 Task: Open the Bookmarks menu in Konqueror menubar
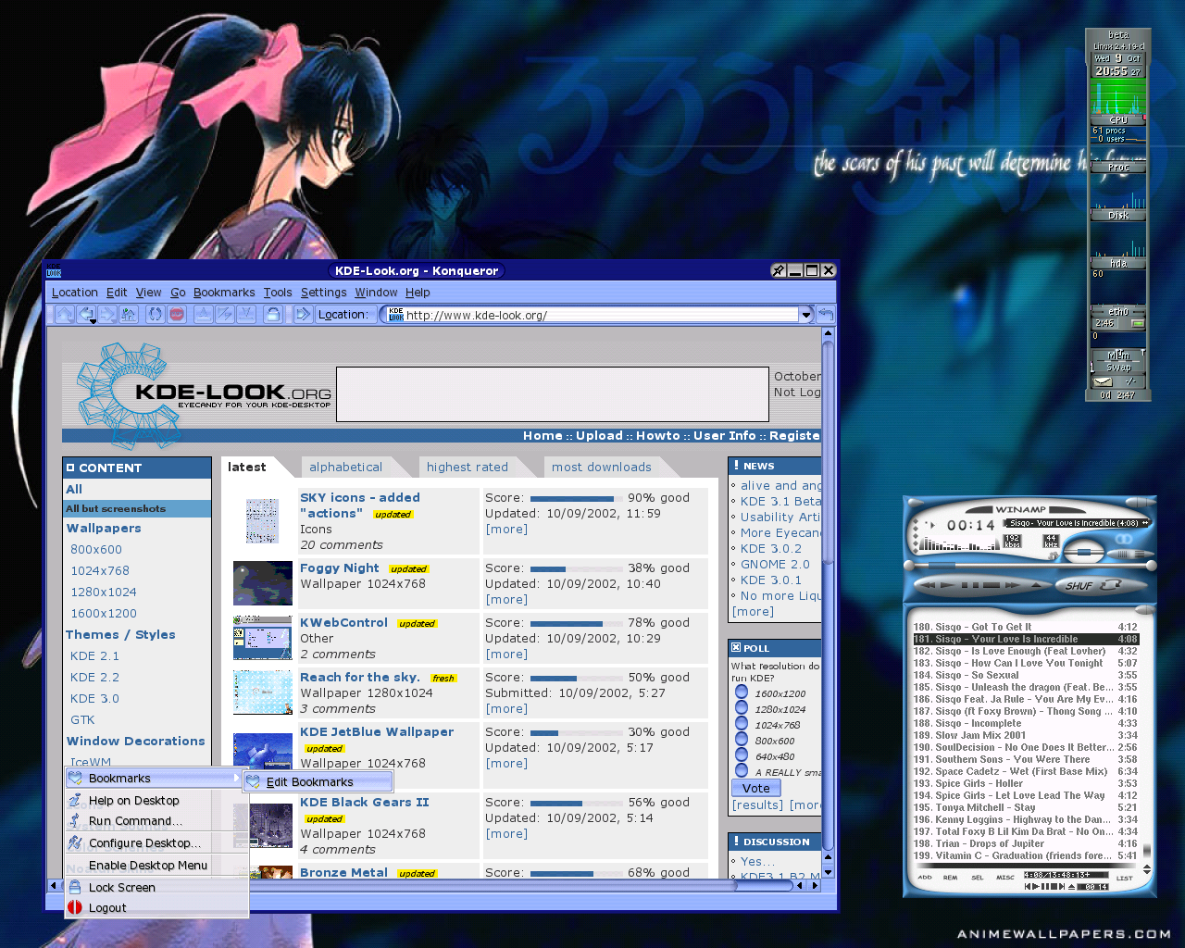click(224, 293)
